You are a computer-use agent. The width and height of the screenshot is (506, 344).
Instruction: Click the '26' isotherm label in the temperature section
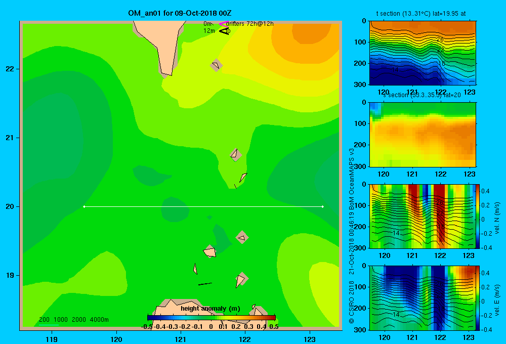[440, 39]
